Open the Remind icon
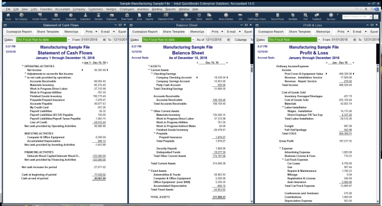 click(x=199, y=16)
